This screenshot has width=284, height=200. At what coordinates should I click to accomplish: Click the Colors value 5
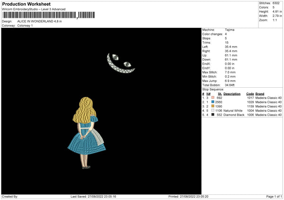(274, 8)
